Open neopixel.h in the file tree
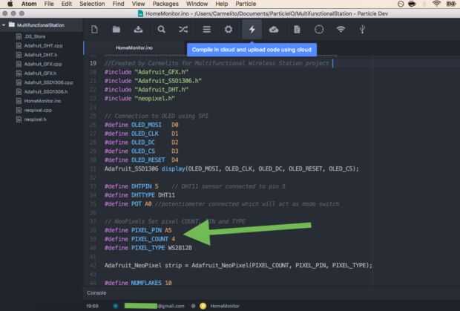The height and width of the screenshot is (311, 460). (x=35, y=120)
